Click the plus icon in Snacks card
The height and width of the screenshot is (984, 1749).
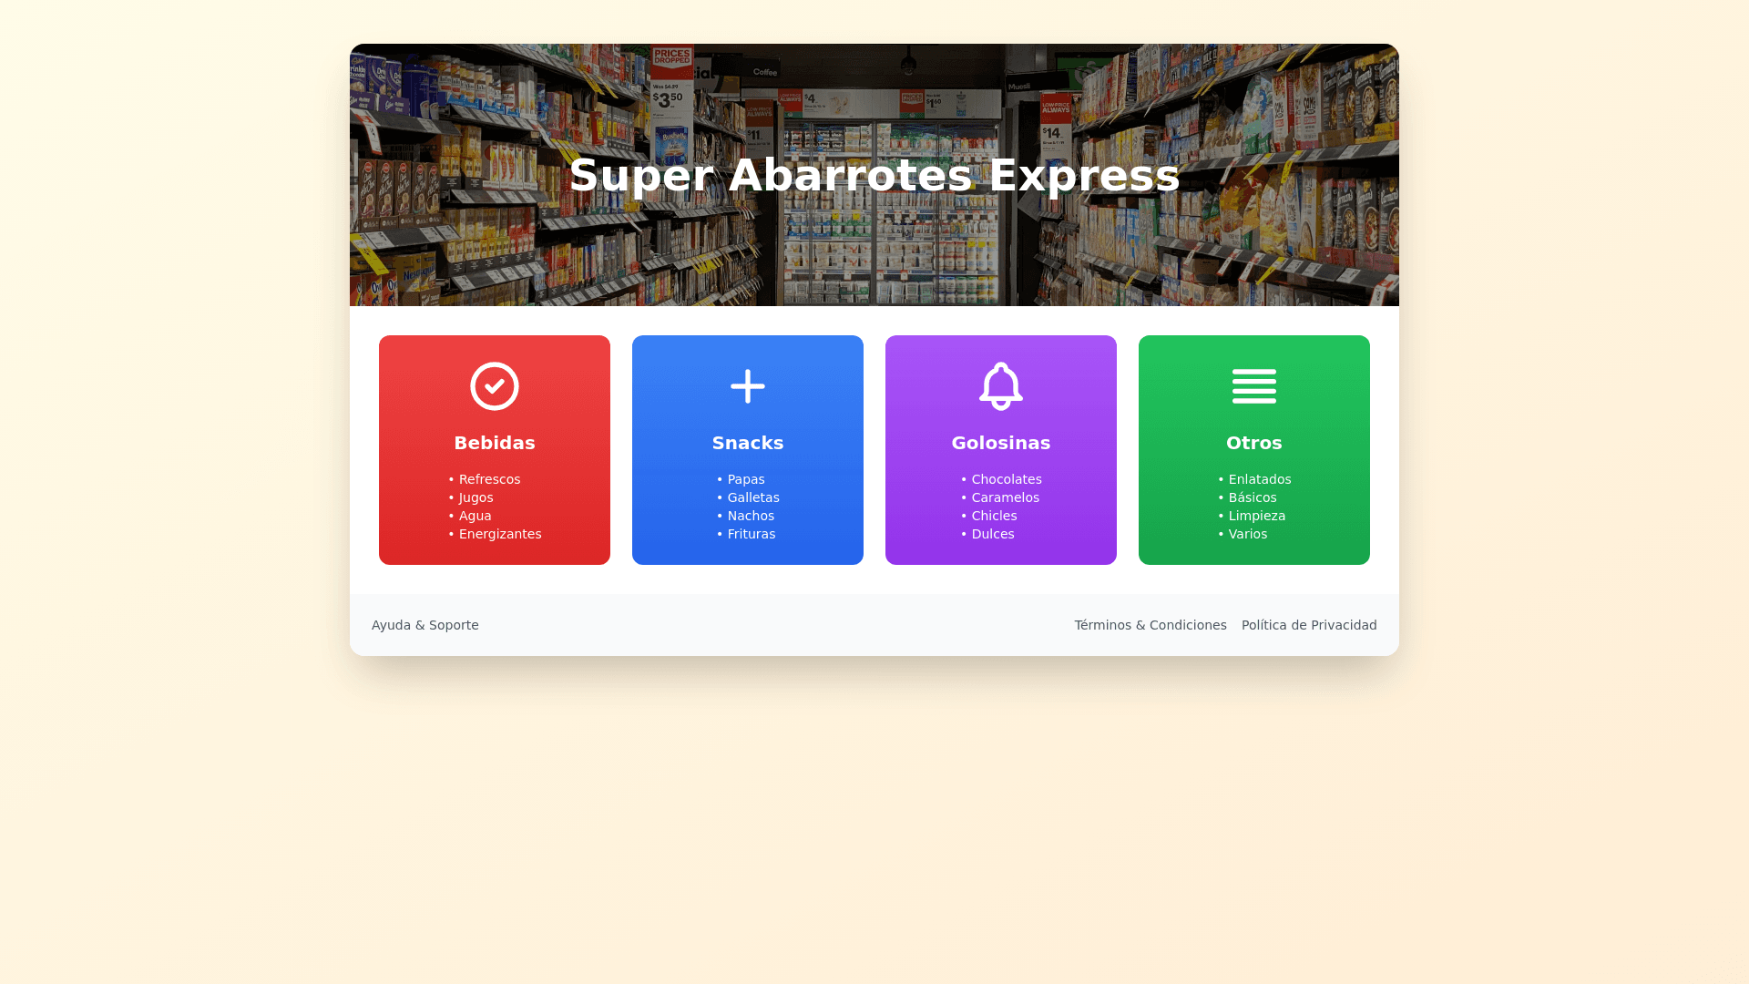point(747,386)
